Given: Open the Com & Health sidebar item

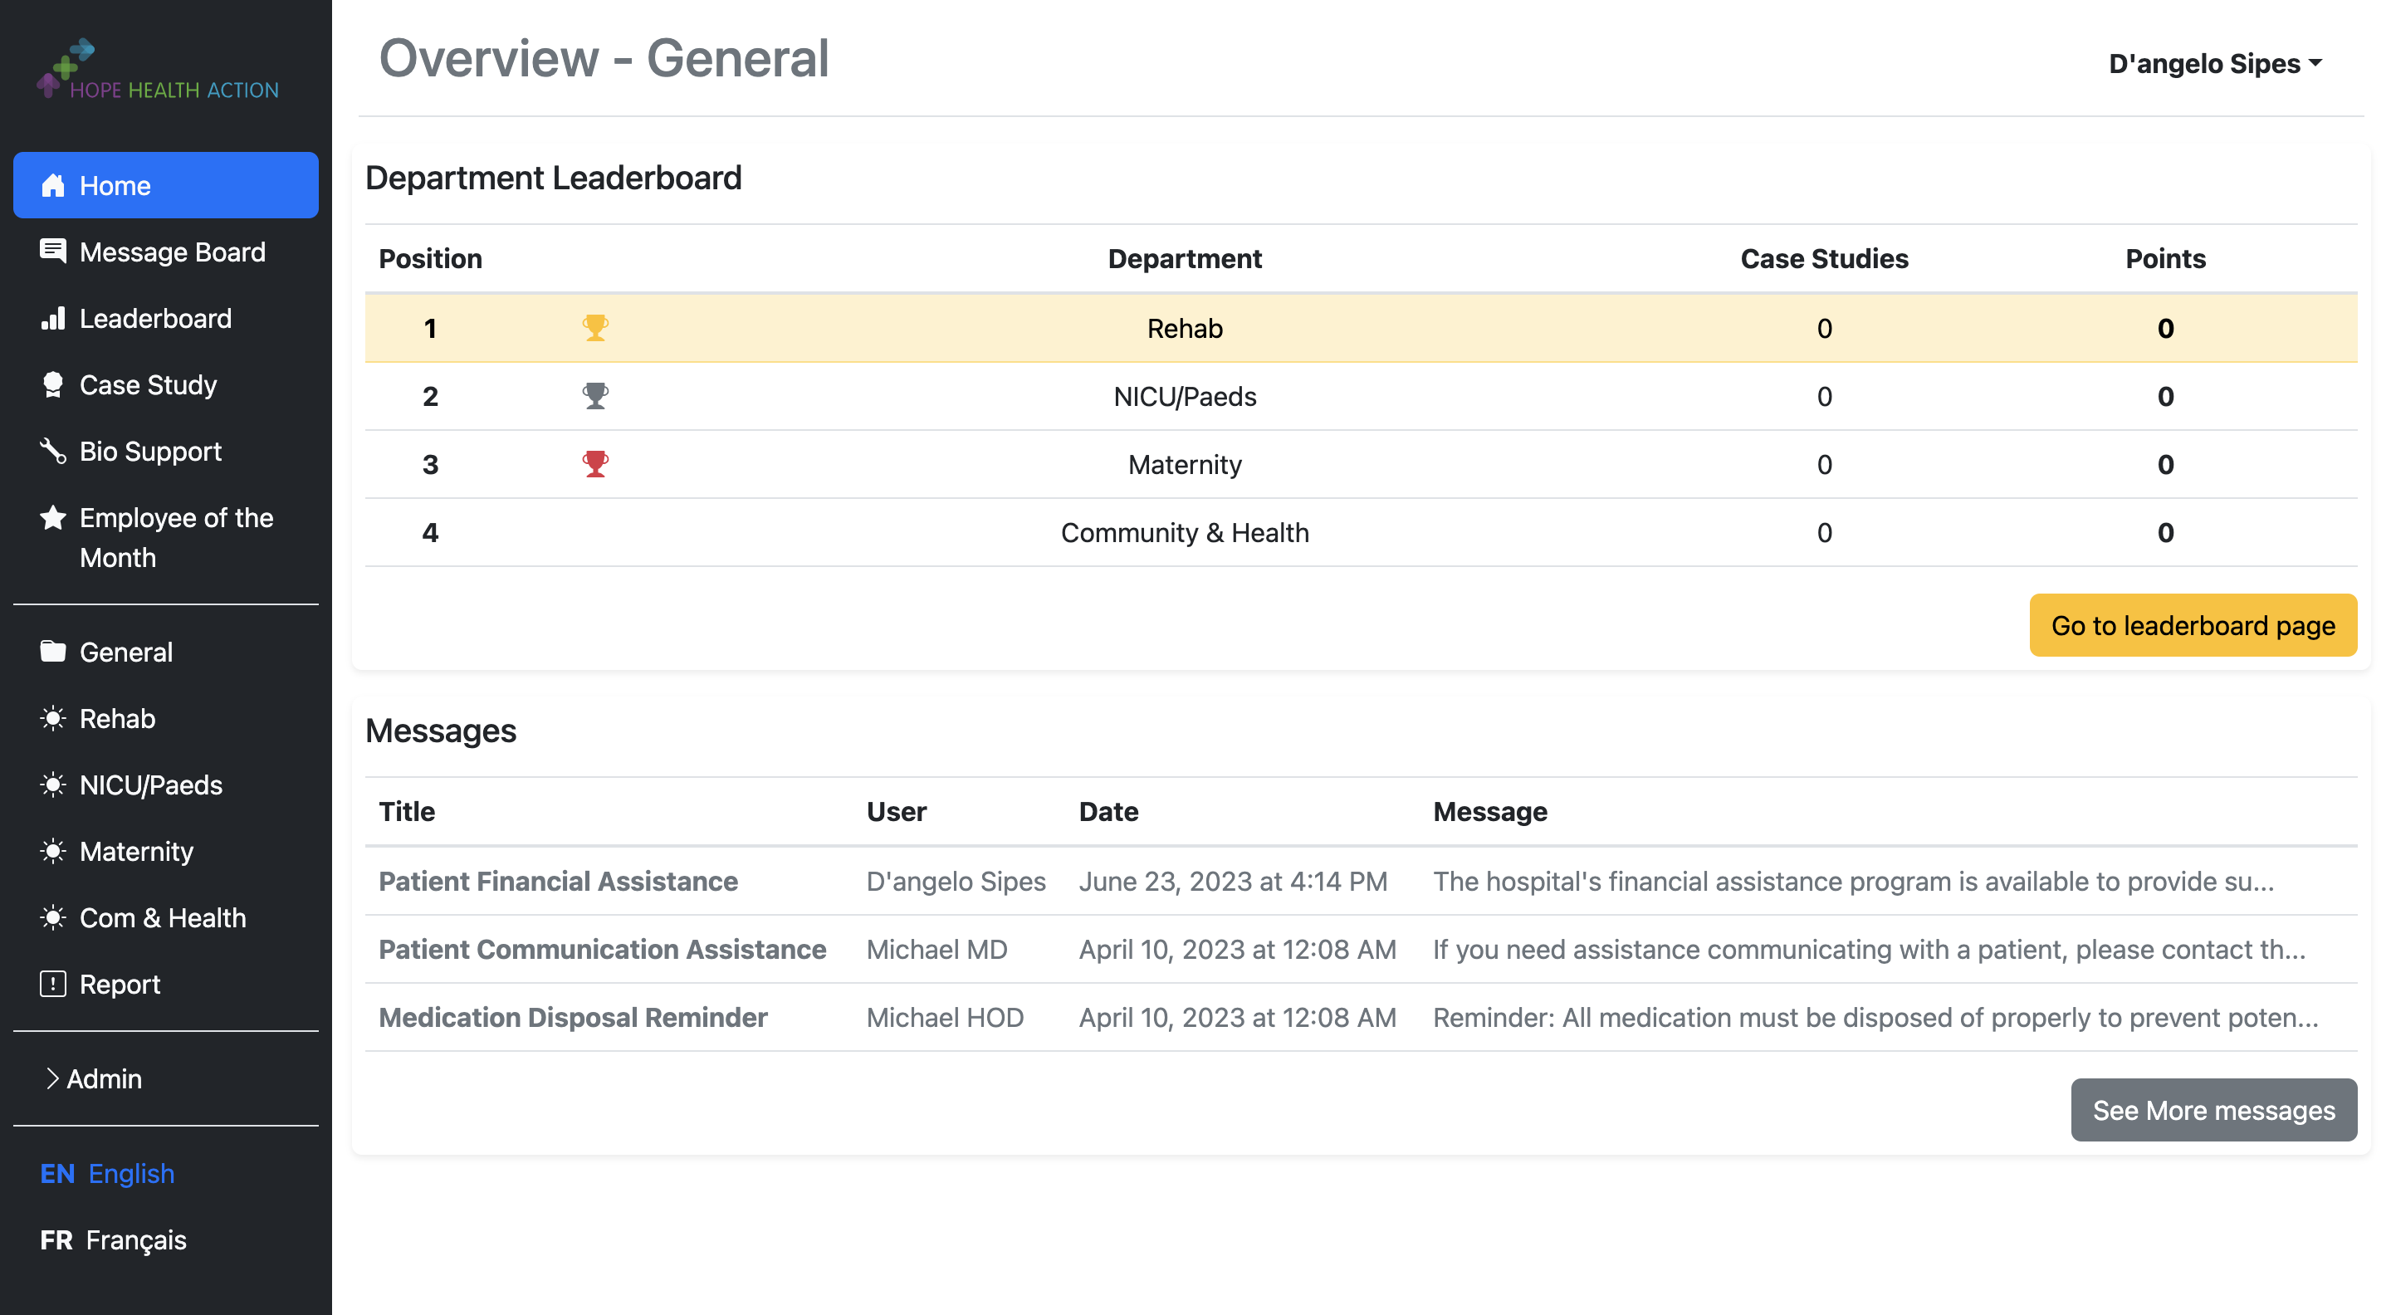Looking at the screenshot, I should coord(163,918).
